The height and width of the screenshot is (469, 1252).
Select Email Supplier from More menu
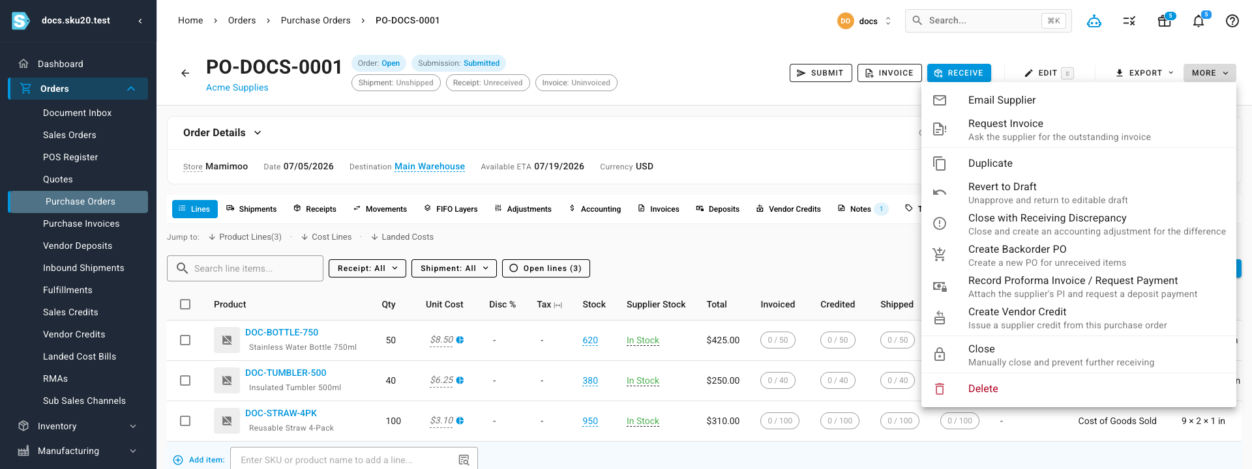click(1079, 100)
